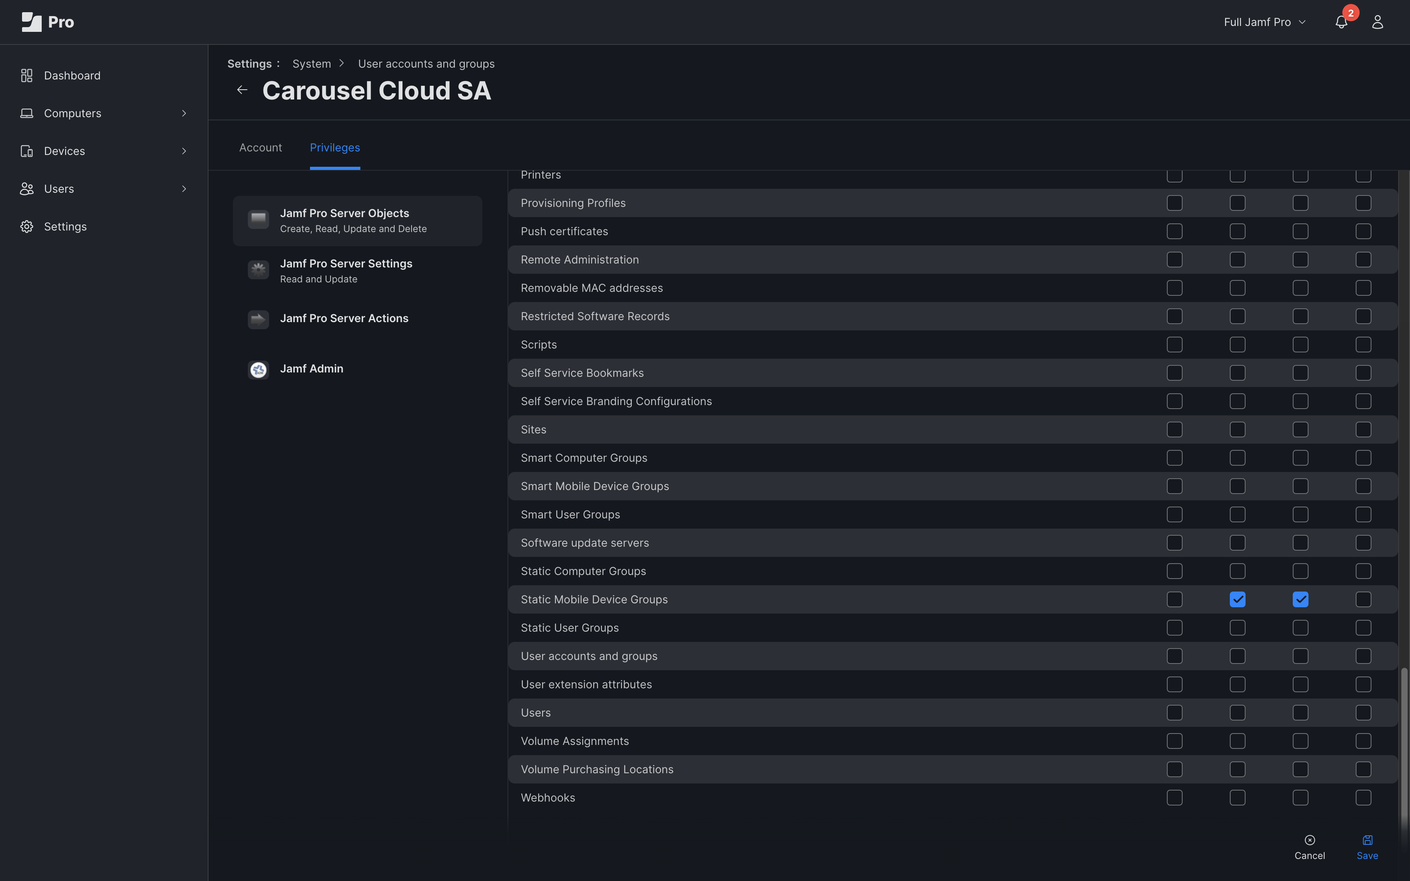Click the 'User extension attributes' label

click(x=586, y=685)
